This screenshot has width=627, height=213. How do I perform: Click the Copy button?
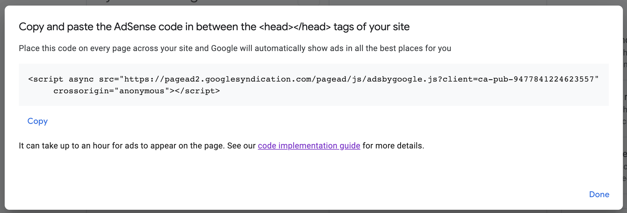click(x=37, y=121)
